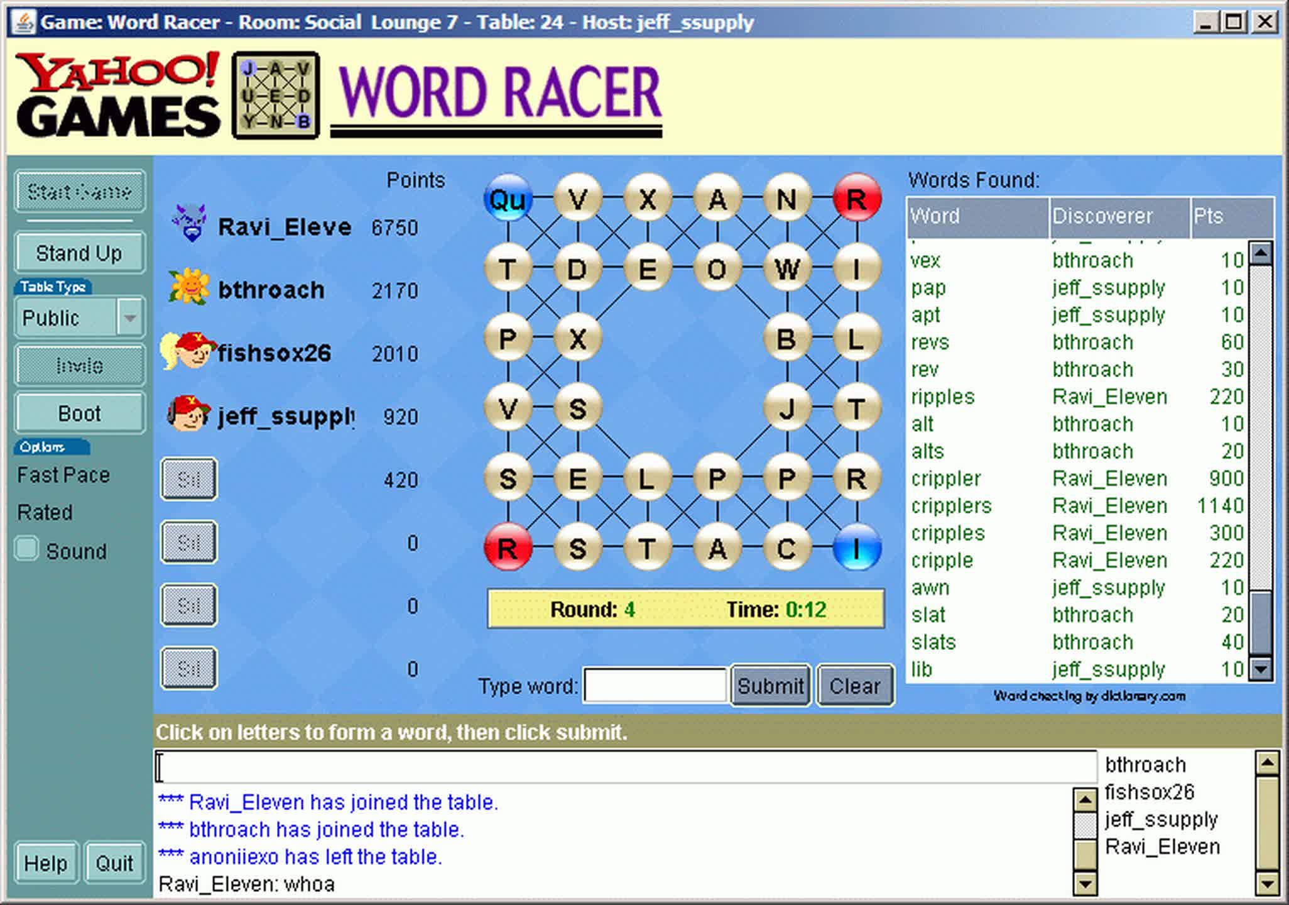
Task: Click the Stand Up button
Action: 80,253
